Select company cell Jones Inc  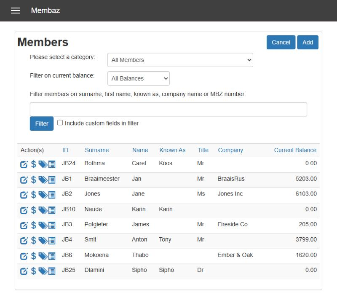(230, 194)
